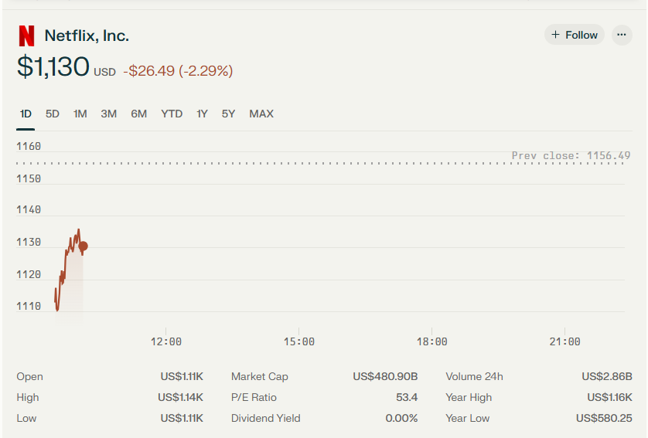Click the Market Cap label
The width and height of the screenshot is (648, 438).
point(260,376)
